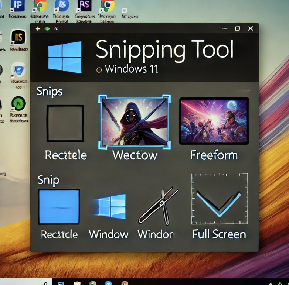The height and width of the screenshot is (285, 289).
Task: Choose the Full Screen checkmark icon
Action: pos(220,199)
